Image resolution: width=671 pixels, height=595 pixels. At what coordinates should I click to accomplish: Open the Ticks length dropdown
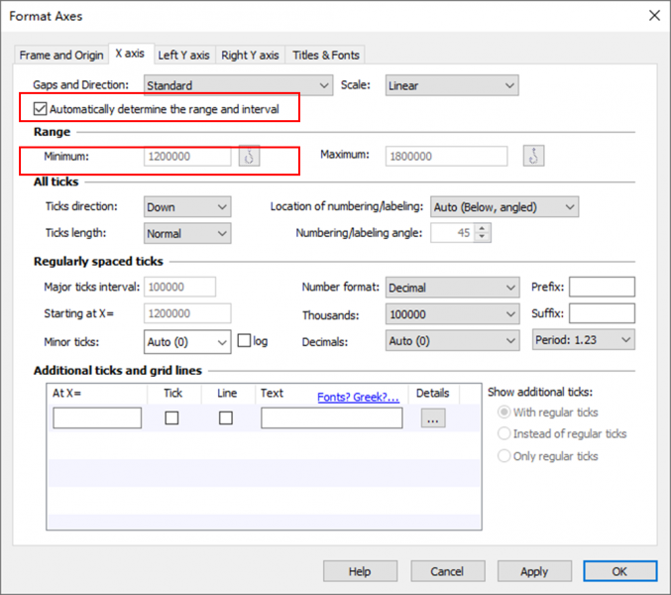point(187,233)
